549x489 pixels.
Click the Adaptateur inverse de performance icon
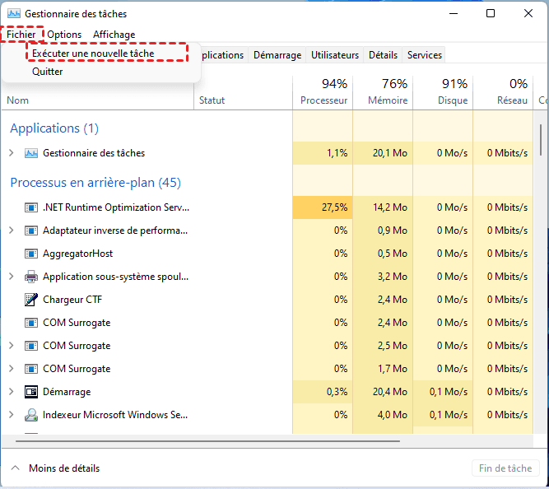pos(31,231)
